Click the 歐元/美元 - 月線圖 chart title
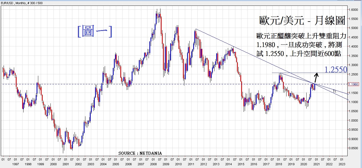The height and width of the screenshot is (168, 362). click(302, 20)
